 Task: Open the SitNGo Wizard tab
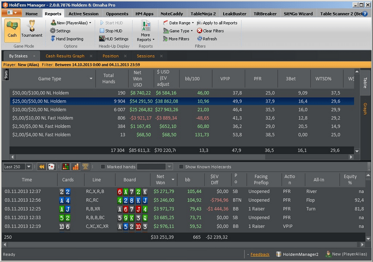click(298, 14)
